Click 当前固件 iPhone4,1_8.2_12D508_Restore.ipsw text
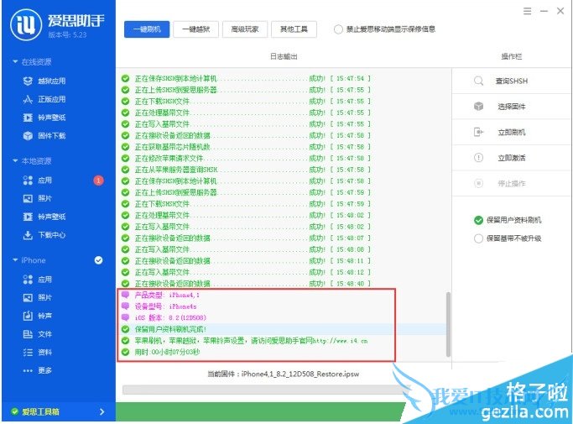 point(284,374)
